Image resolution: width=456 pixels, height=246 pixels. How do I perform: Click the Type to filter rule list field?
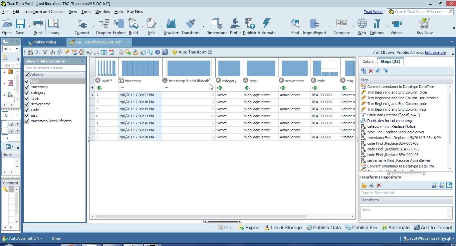pos(406,193)
